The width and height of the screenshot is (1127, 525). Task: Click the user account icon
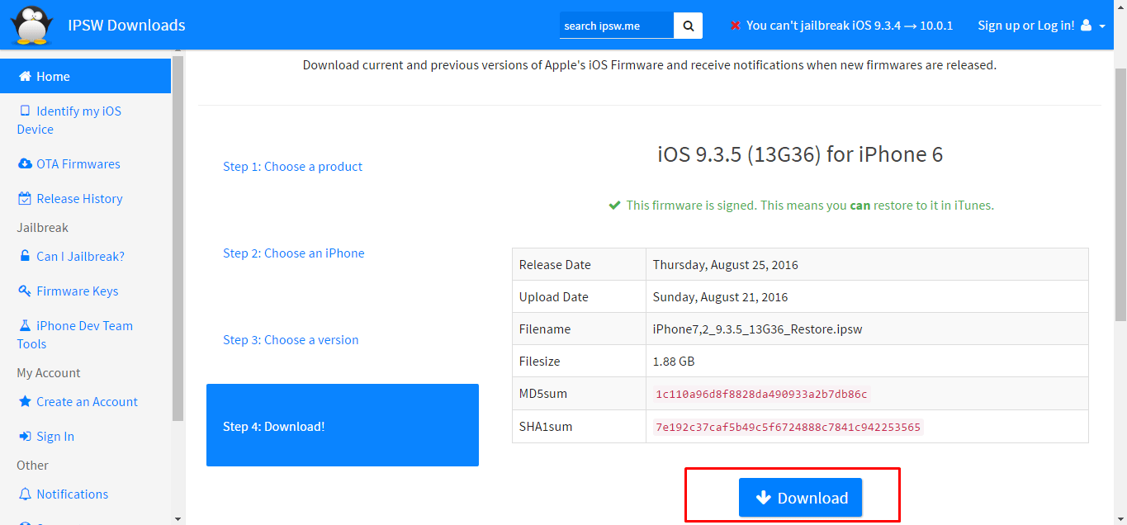(x=1086, y=26)
